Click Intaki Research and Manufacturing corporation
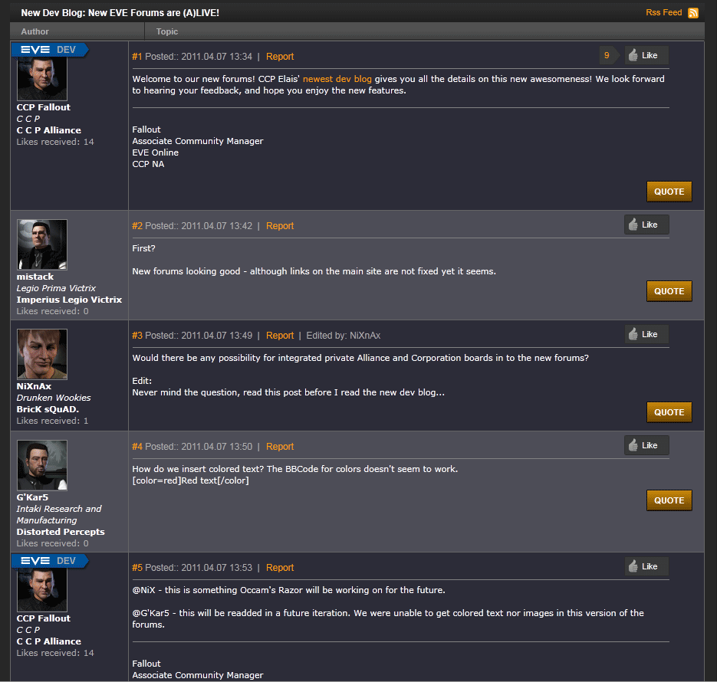Image resolution: width=717 pixels, height=682 pixels. coord(59,514)
